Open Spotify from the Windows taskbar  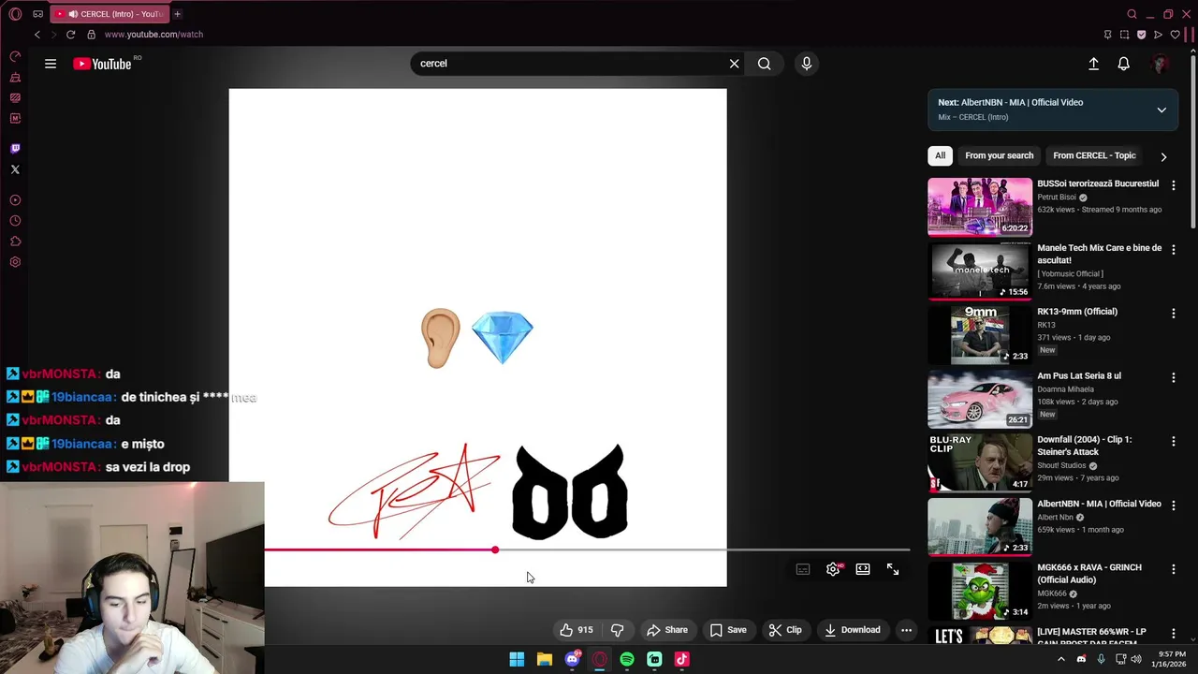coord(627,659)
